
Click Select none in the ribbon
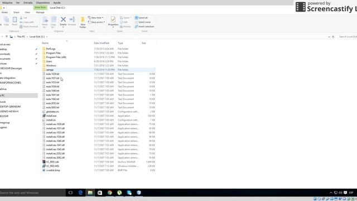click(143, 22)
